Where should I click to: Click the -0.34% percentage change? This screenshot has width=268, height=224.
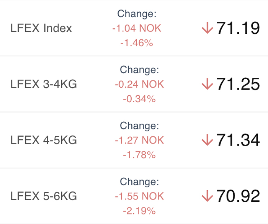(x=139, y=99)
